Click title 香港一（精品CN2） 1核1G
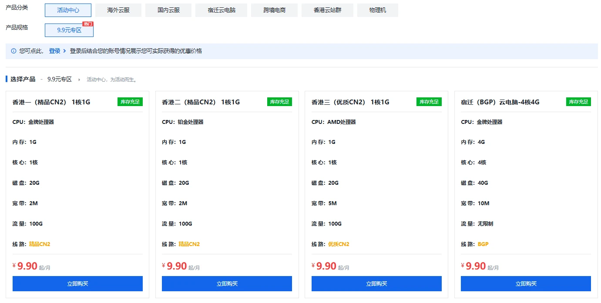This screenshot has width=601, height=303. (x=51, y=102)
